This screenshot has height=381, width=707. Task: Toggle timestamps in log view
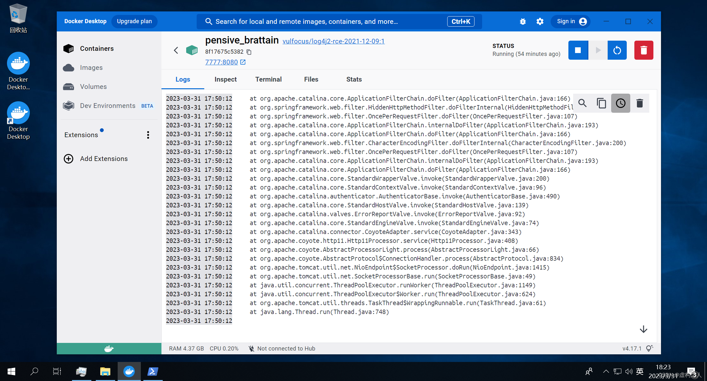coord(620,103)
